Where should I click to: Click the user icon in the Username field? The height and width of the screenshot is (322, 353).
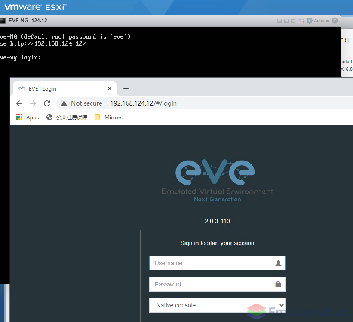[x=278, y=263]
